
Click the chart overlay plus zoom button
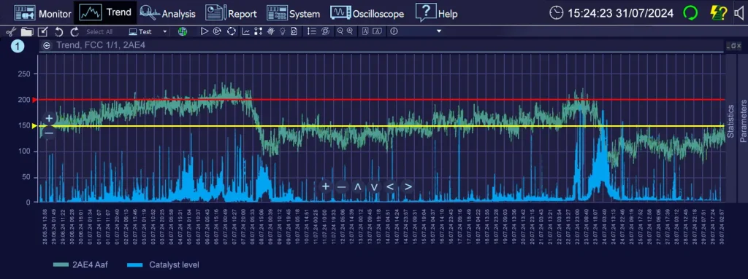coord(325,186)
